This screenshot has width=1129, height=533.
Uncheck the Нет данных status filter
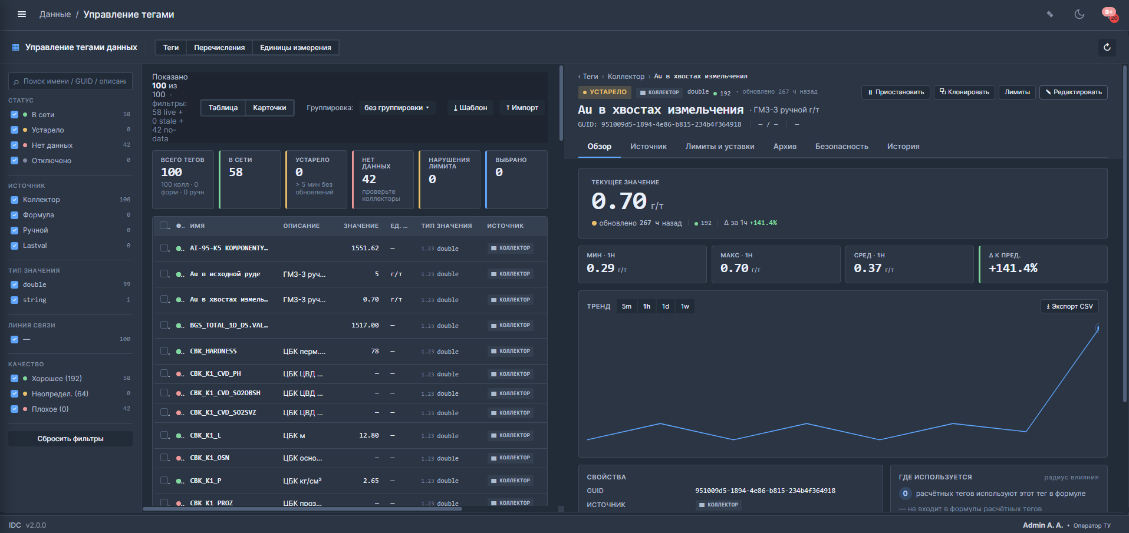point(14,145)
